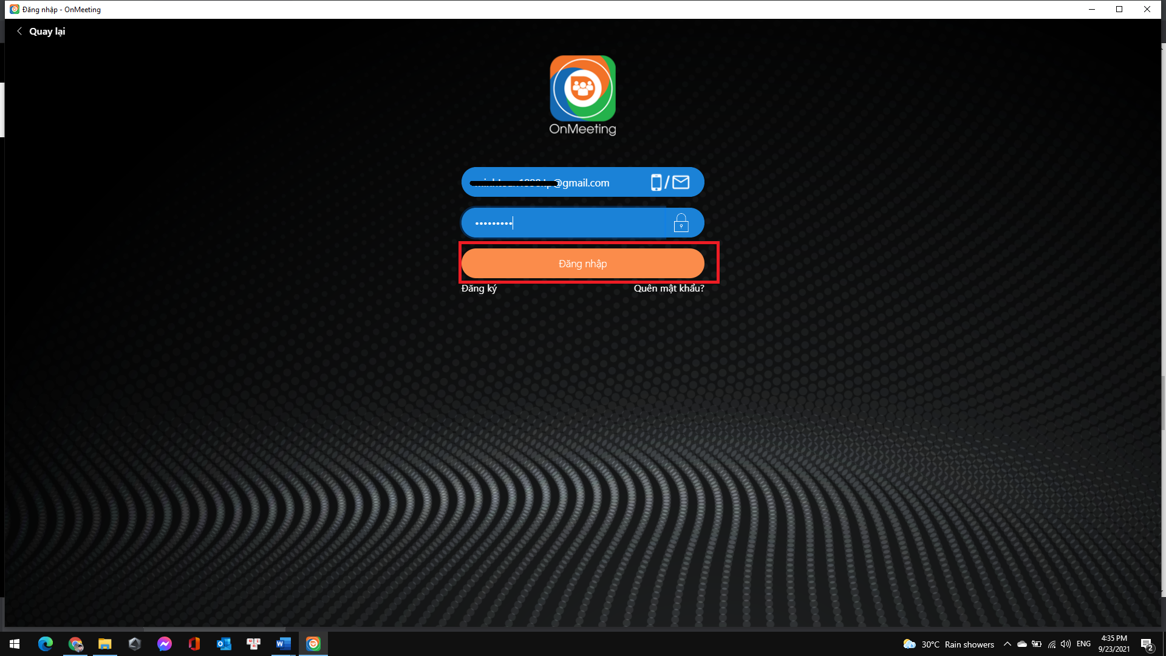Open Messenger from the taskbar

(165, 644)
